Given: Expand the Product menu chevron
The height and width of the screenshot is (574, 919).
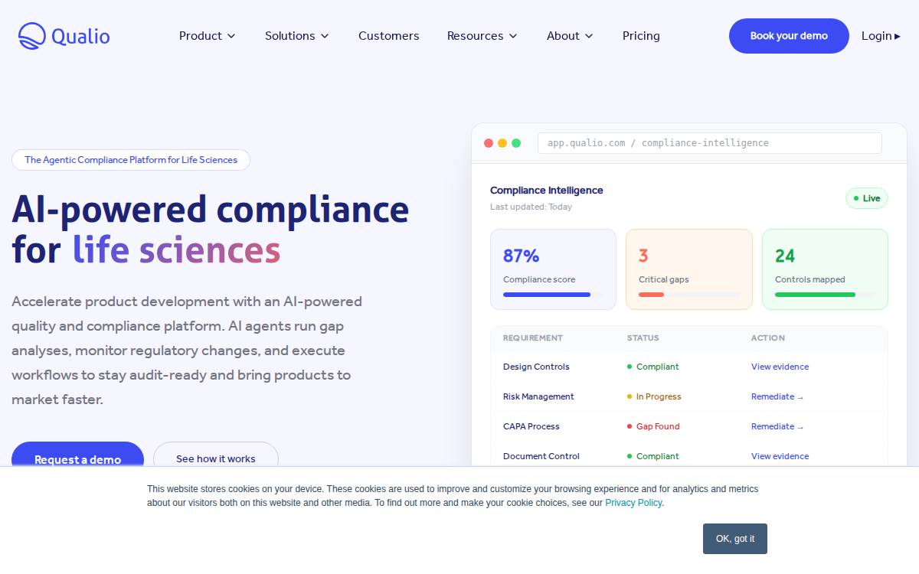Looking at the screenshot, I should click(231, 36).
